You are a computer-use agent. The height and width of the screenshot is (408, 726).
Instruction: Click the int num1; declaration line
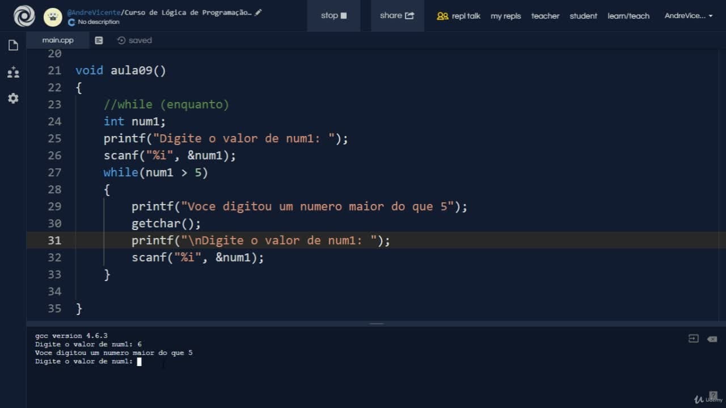(x=134, y=121)
